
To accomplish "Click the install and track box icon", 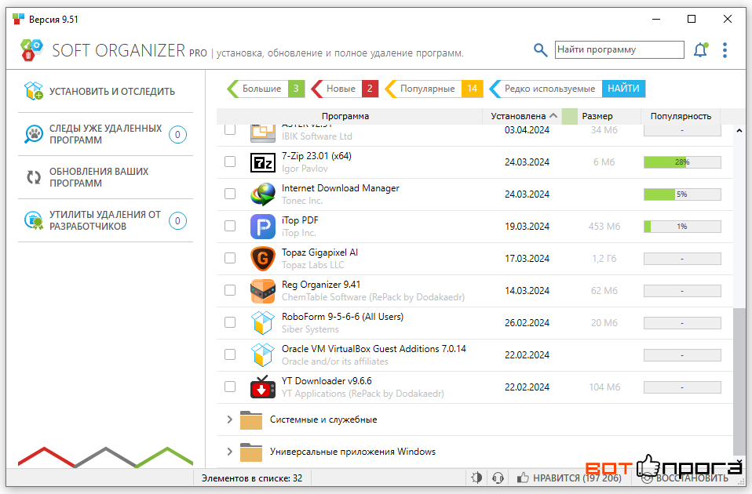I will point(34,91).
